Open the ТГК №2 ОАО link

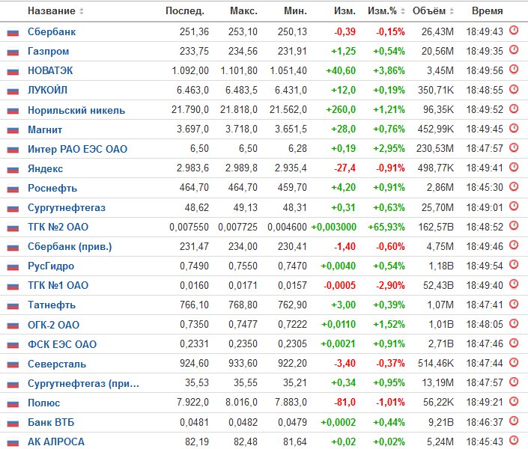click(x=58, y=227)
